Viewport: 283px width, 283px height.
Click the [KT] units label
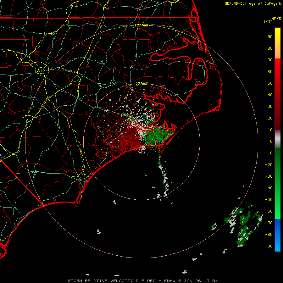pos(269,22)
